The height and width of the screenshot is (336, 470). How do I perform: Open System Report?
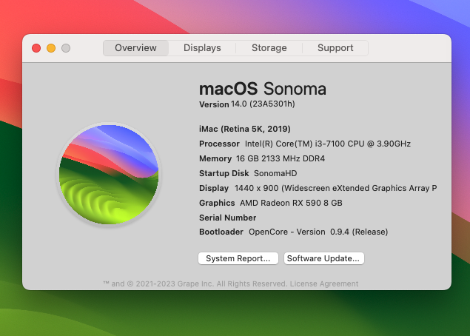click(x=238, y=258)
